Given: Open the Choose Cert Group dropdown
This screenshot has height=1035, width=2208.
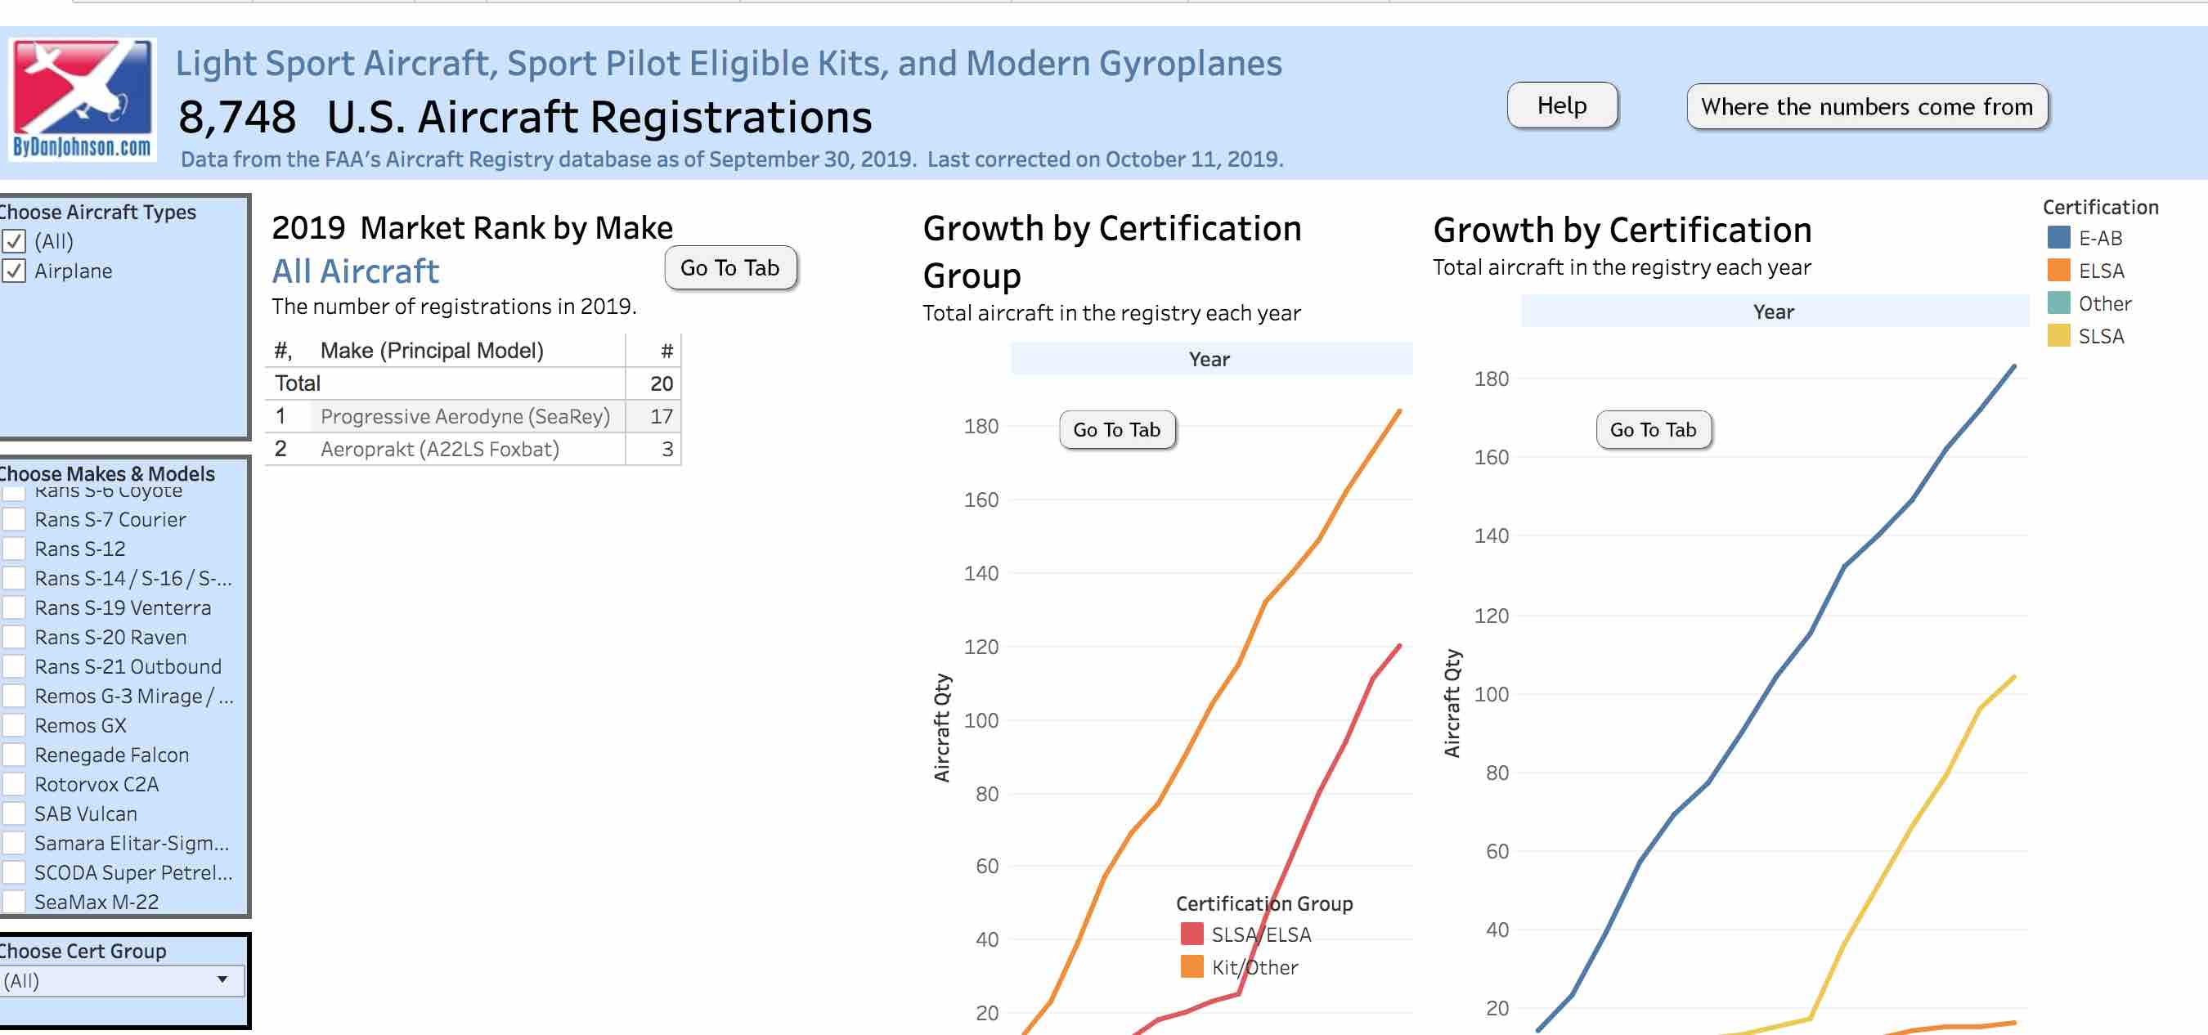Looking at the screenshot, I should pyautogui.click(x=122, y=980).
